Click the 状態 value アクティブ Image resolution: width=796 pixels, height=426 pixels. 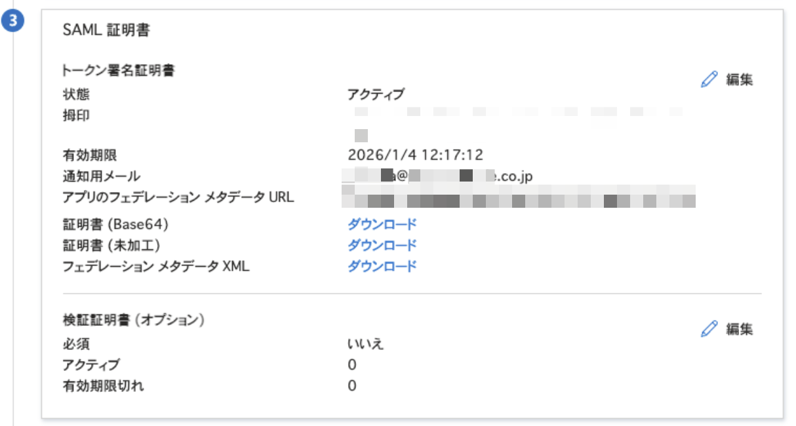[x=376, y=94]
